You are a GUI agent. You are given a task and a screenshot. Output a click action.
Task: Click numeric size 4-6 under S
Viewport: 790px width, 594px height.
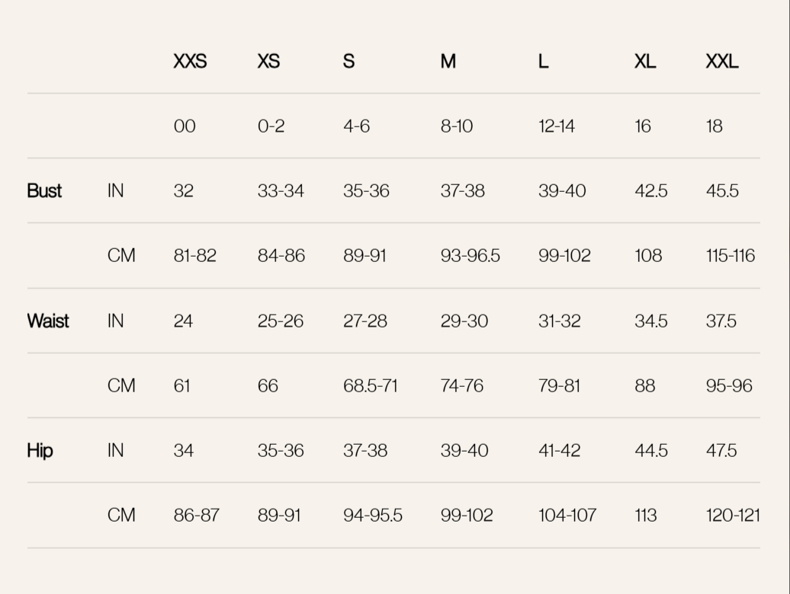pyautogui.click(x=357, y=126)
